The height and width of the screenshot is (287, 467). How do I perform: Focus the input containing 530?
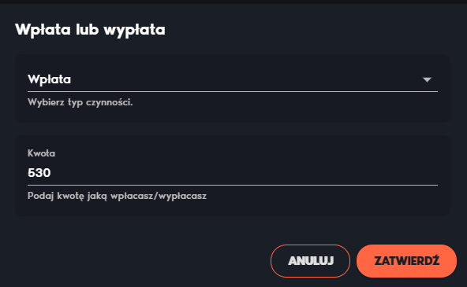[233, 173]
